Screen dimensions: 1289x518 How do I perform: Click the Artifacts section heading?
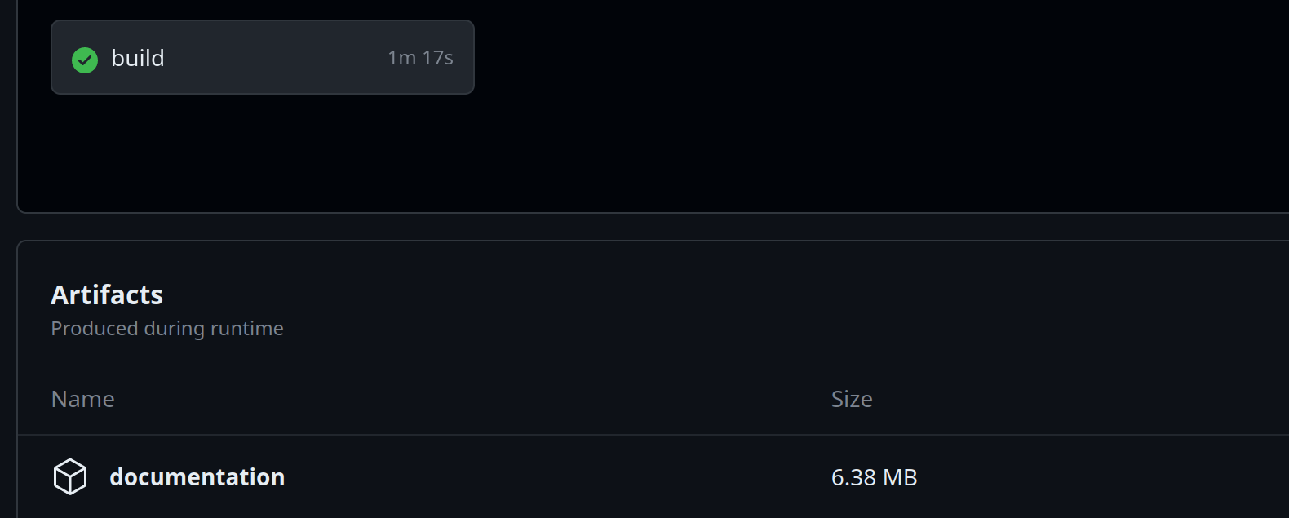107,294
